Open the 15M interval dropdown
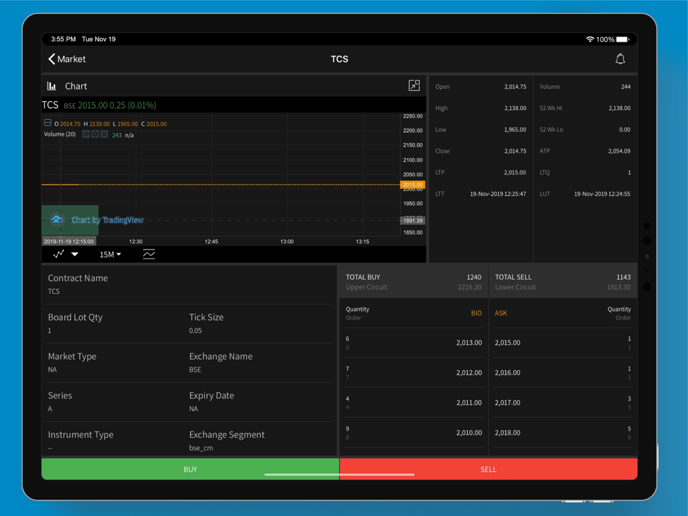 click(110, 255)
